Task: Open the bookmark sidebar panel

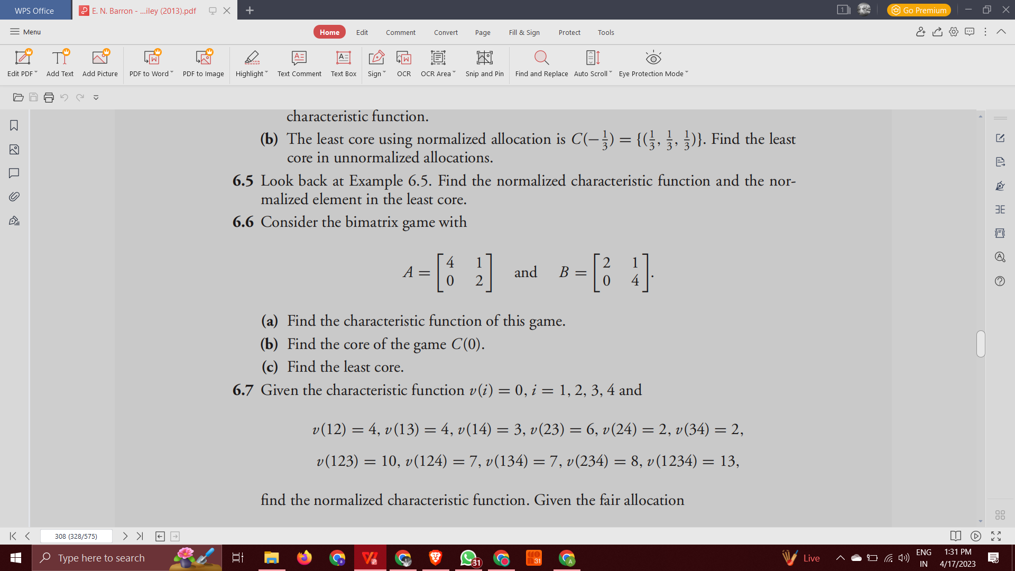Action: (14, 125)
